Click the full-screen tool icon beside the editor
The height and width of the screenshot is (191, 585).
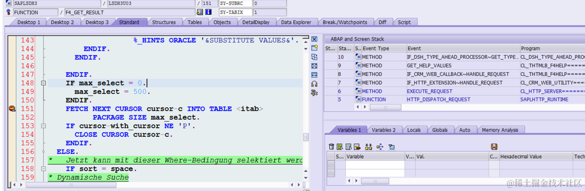314,66
